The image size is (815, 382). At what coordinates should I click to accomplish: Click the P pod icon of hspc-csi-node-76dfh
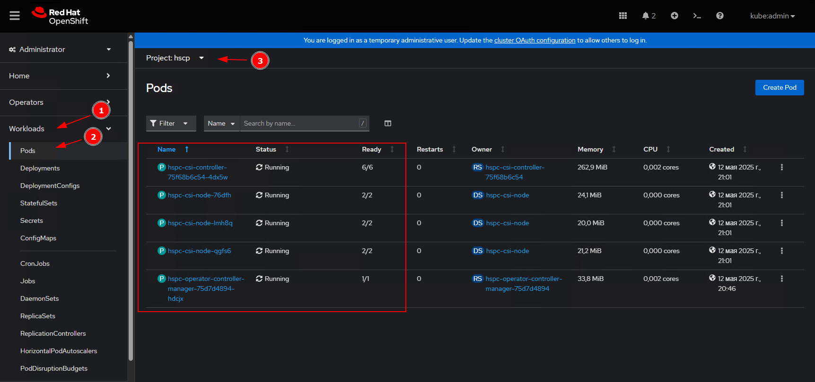pos(162,195)
